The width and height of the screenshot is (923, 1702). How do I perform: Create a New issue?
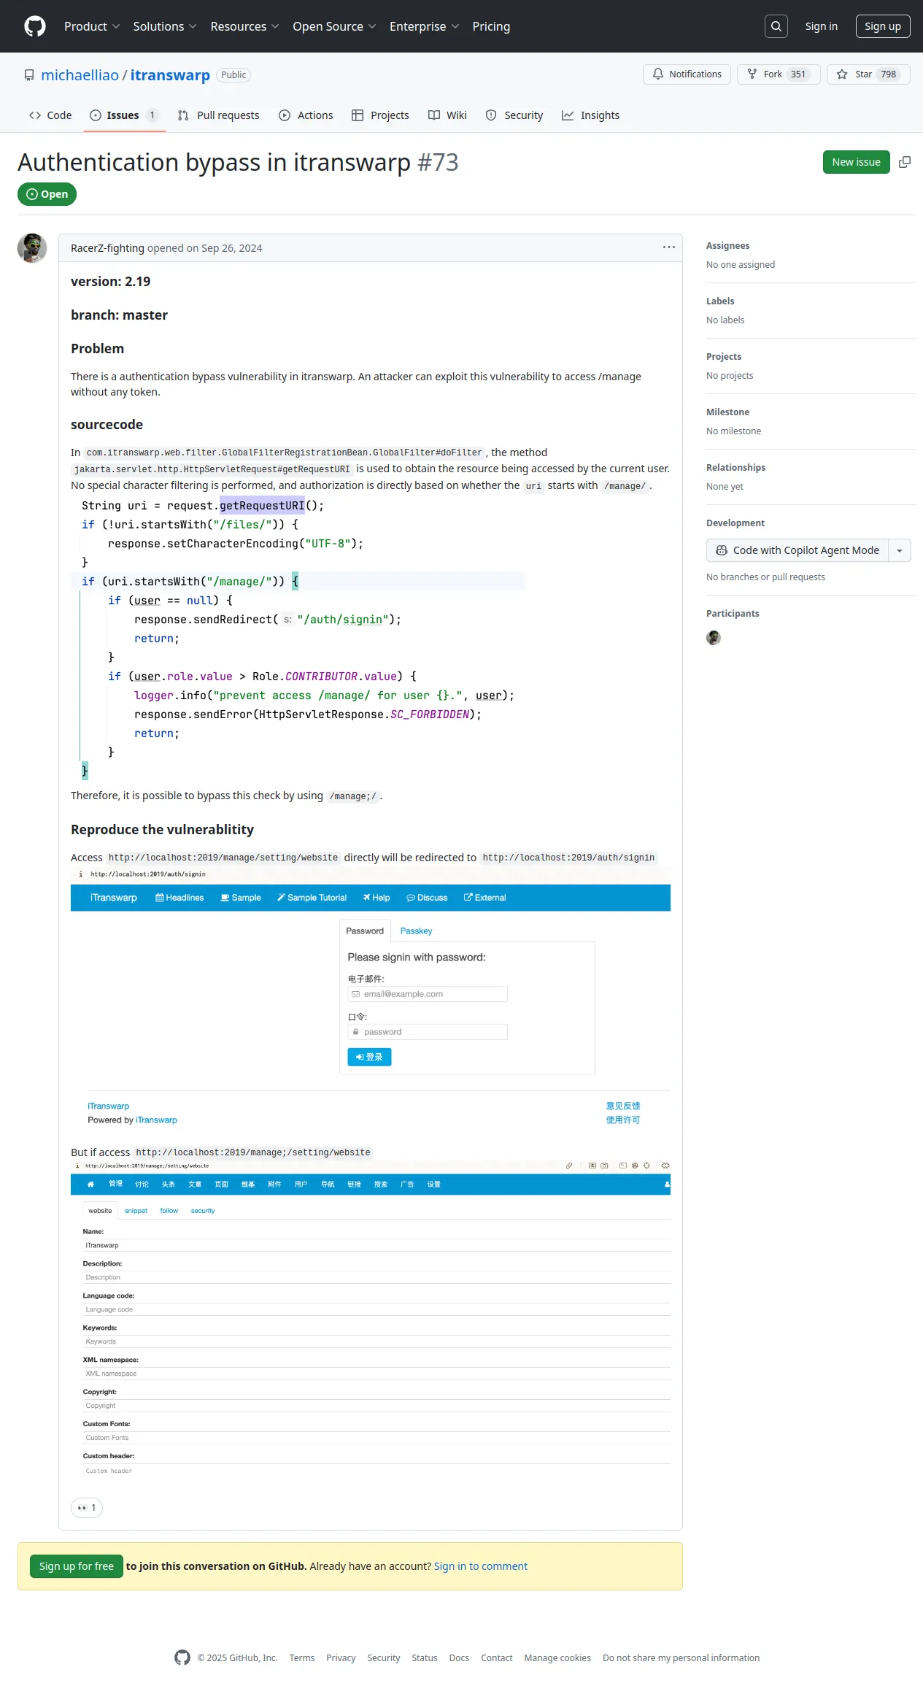tap(856, 162)
